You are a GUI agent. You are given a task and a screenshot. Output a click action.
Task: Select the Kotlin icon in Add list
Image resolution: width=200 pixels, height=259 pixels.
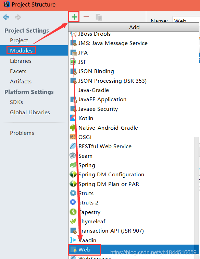pos(73,118)
